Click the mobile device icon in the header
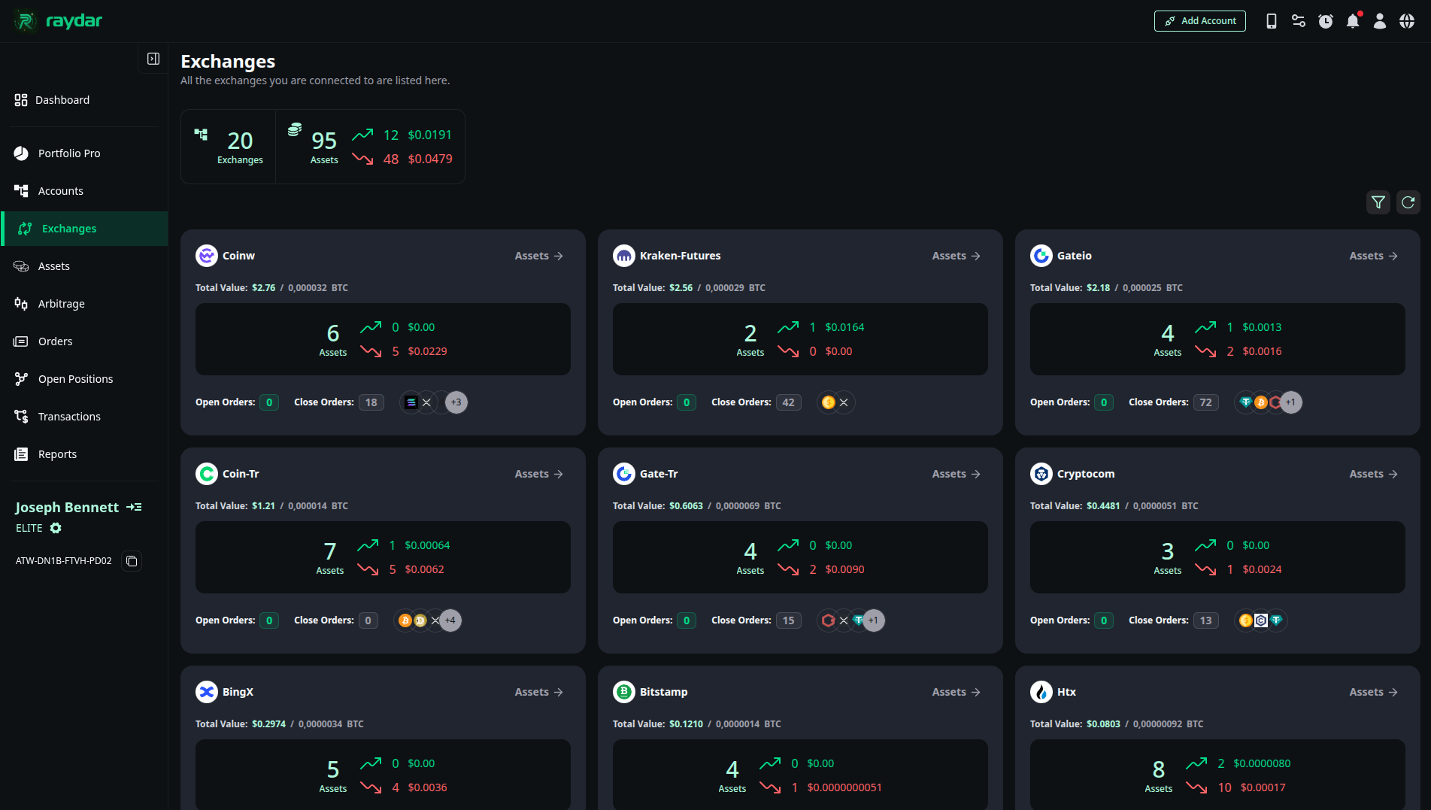 (1271, 21)
